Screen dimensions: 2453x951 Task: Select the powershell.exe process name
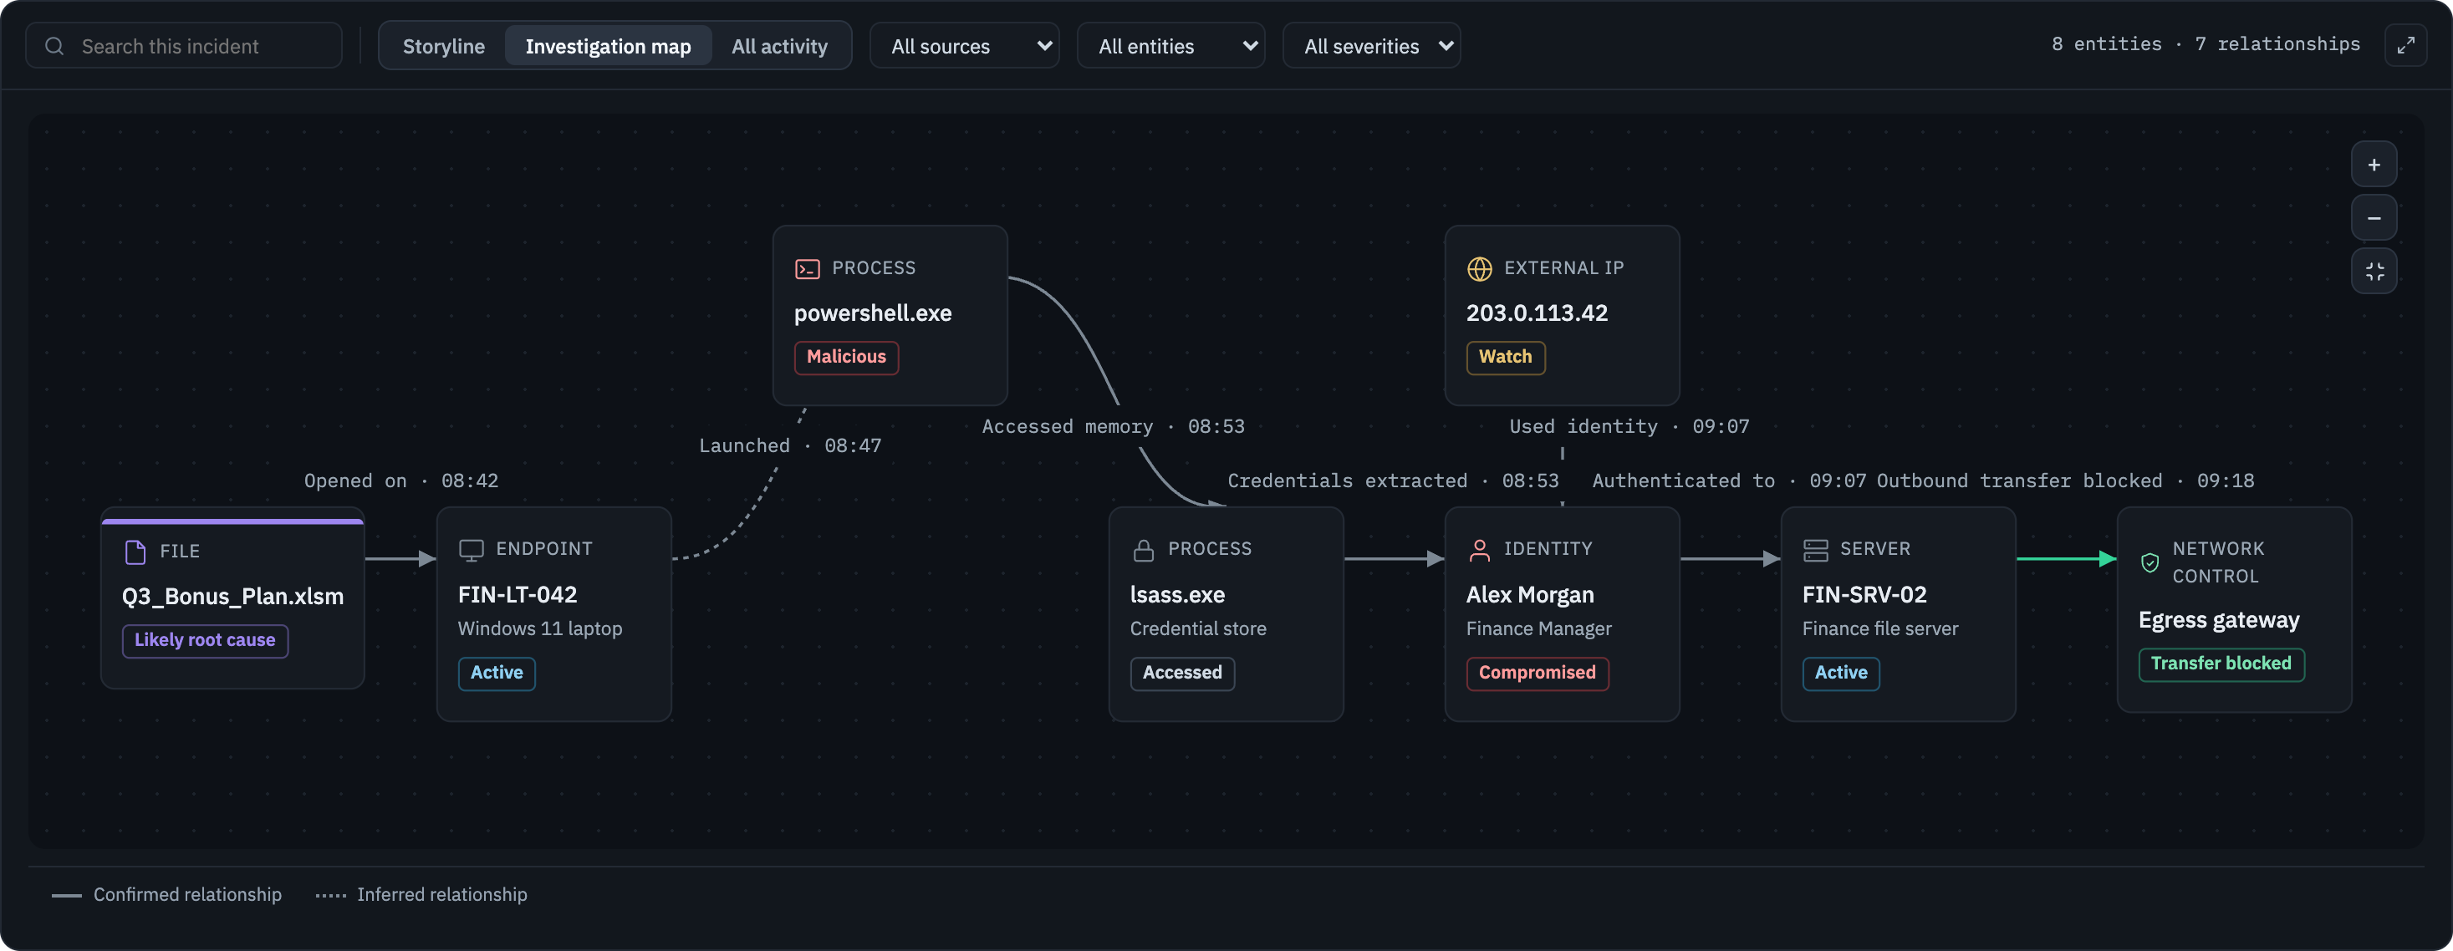pos(872,313)
